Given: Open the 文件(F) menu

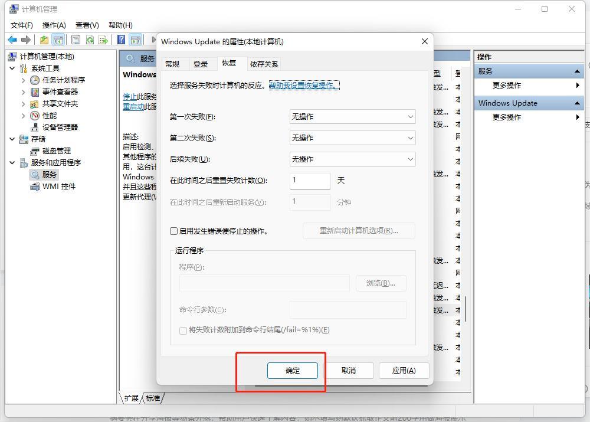Looking at the screenshot, I should (21, 25).
